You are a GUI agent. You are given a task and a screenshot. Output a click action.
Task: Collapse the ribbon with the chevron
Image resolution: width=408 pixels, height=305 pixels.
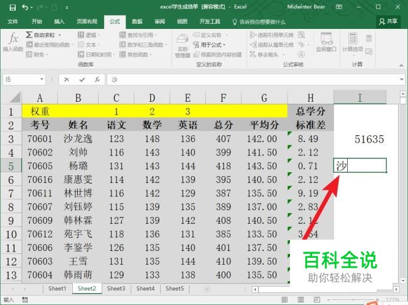pos(401,65)
